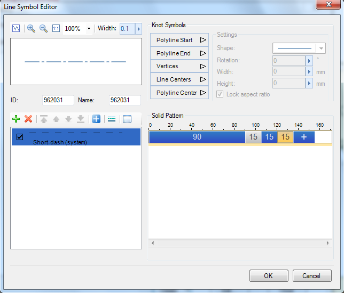Add a new line layer with green plus

pos(16,119)
